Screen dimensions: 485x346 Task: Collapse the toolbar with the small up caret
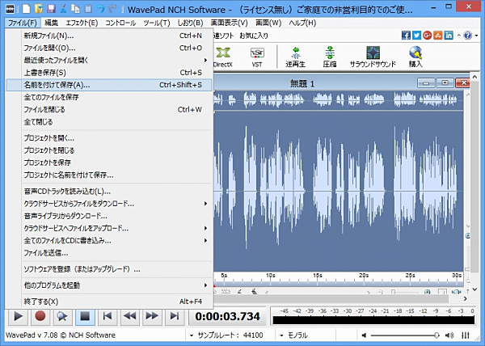[x=458, y=36]
